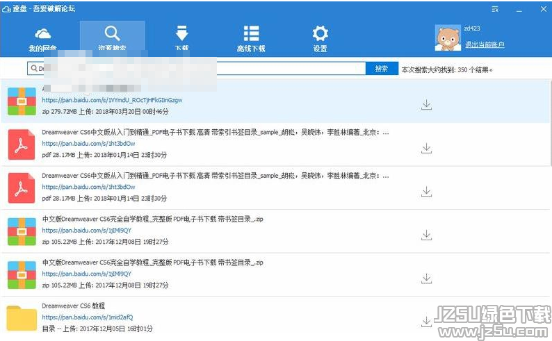Select text zip 279.72MB 上传 2018年03月20日
Screen dimensions: 552x341
(105, 112)
